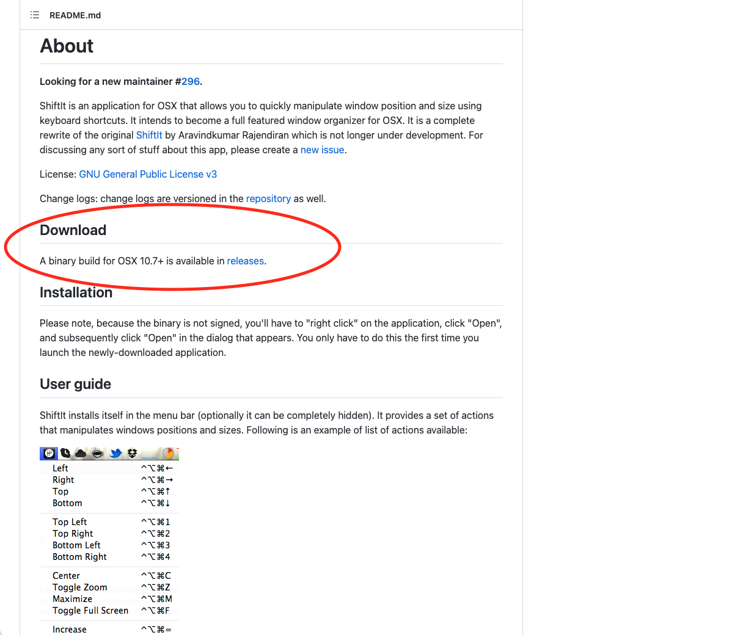Select the Top Right menu entry
This screenshot has height=635, width=735.
109,534
